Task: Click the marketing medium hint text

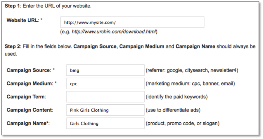Action: coord(190,84)
